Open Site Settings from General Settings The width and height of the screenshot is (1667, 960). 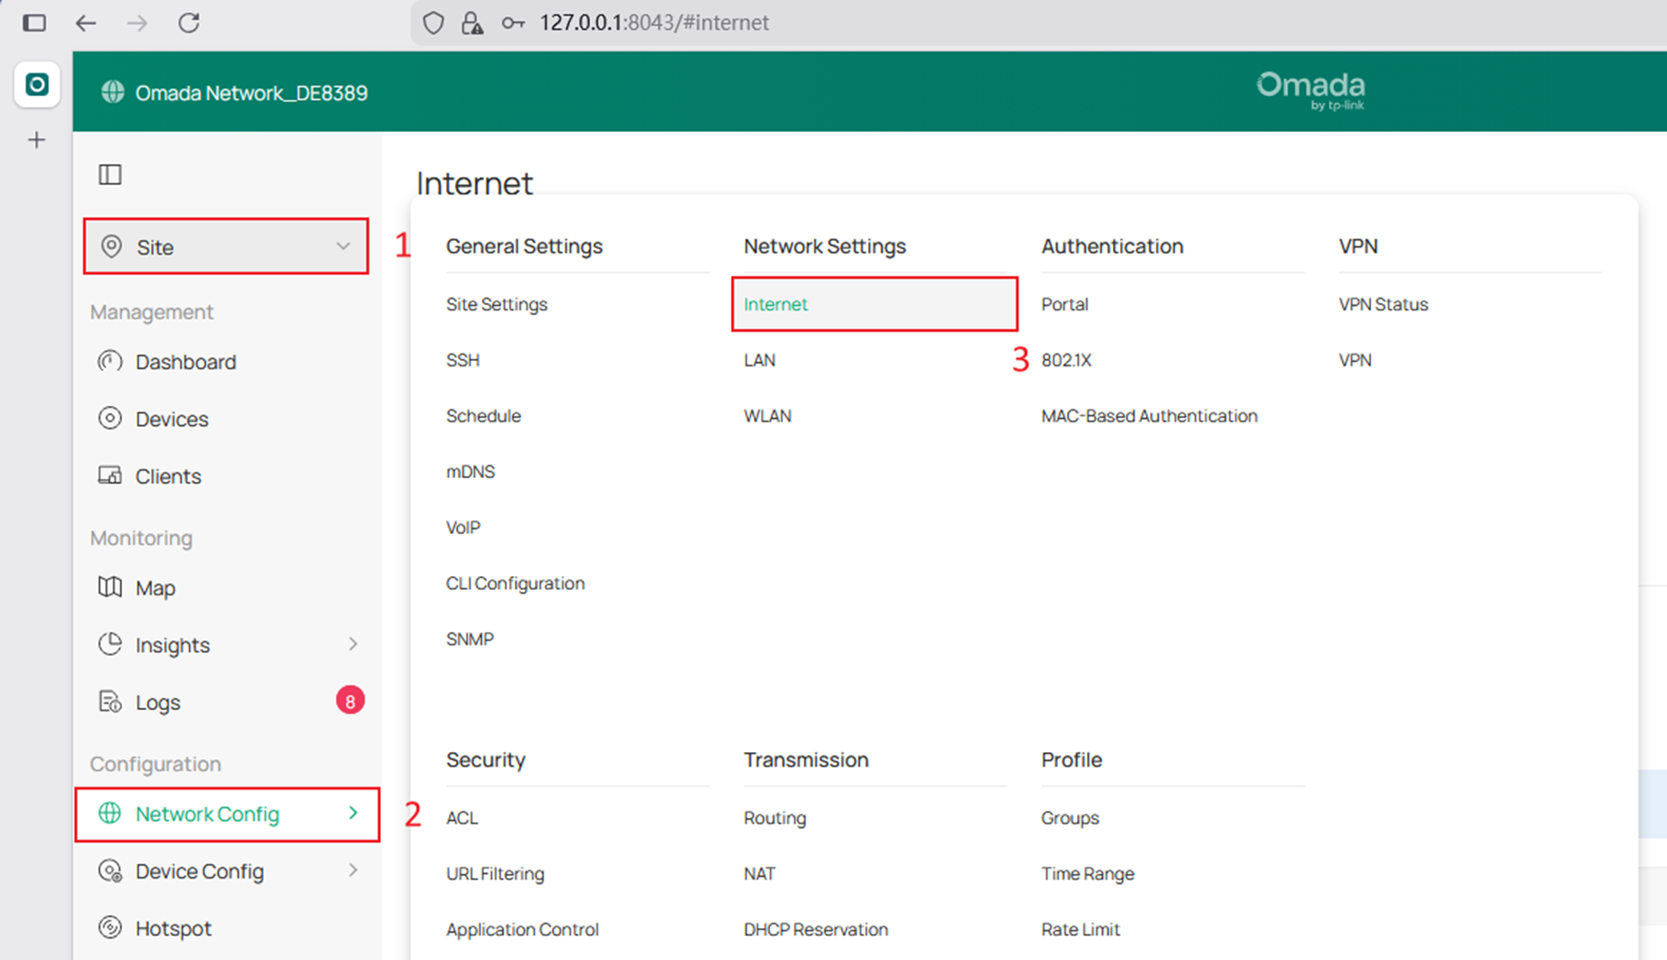[496, 304]
